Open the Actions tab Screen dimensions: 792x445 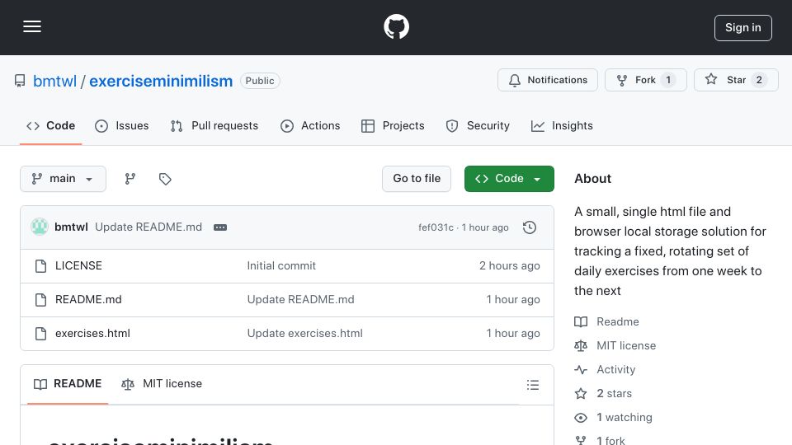(310, 125)
